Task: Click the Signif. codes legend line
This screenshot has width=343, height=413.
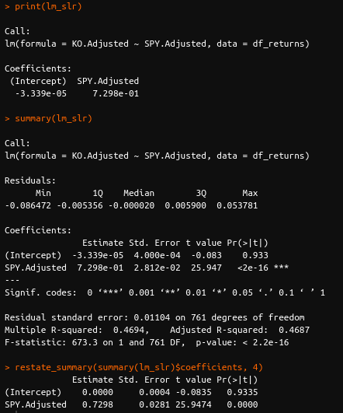Action: 165,292
